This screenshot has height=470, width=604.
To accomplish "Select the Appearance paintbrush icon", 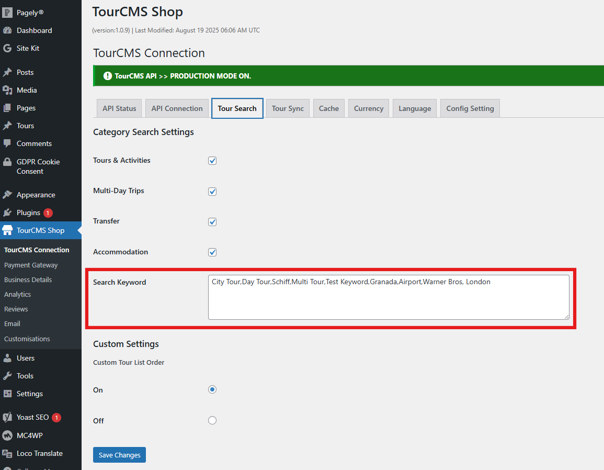I will tap(7, 195).
